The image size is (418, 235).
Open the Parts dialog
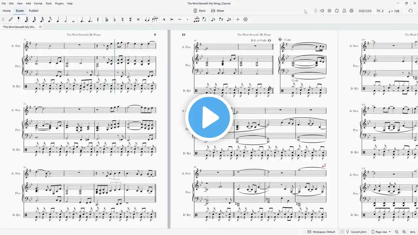[200, 11]
